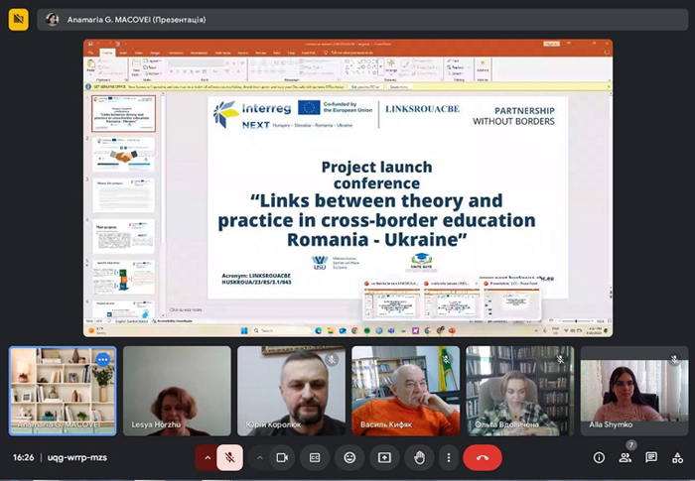Image resolution: width=695 pixels, height=481 pixels.
Task: Click the meeting code uqg-wrrp-mzs
Action: 75,457
